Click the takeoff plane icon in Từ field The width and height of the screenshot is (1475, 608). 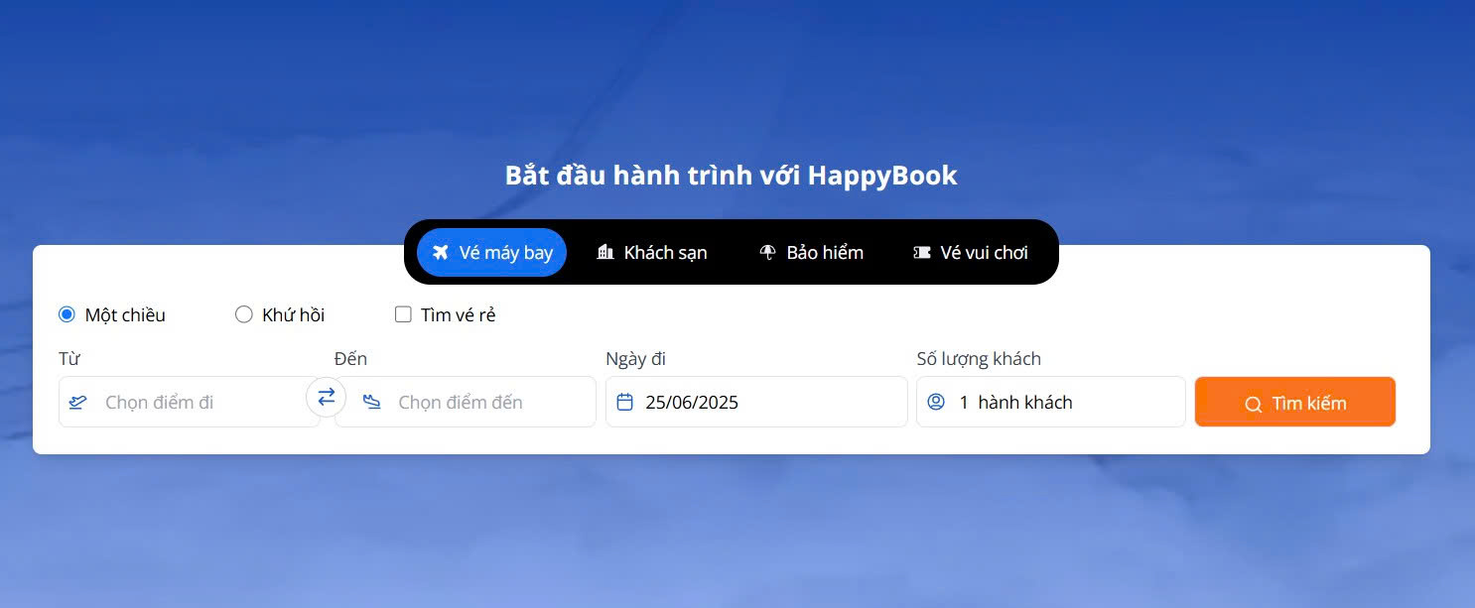click(77, 403)
